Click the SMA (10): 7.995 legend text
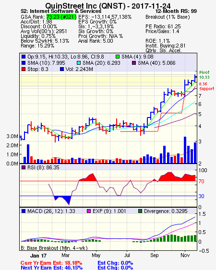Viewport: 216px width, 270px height. coord(46,63)
